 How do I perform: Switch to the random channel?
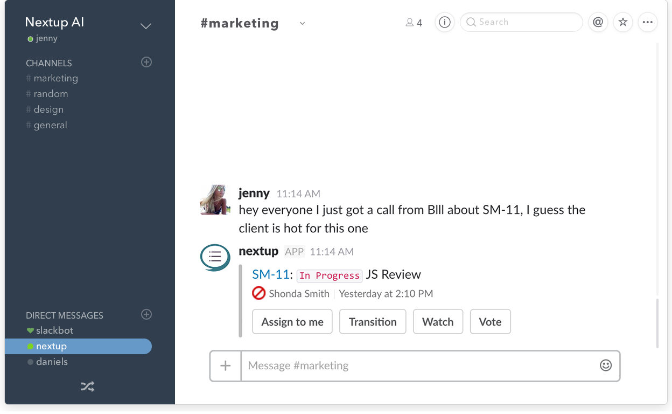pyautogui.click(x=51, y=94)
